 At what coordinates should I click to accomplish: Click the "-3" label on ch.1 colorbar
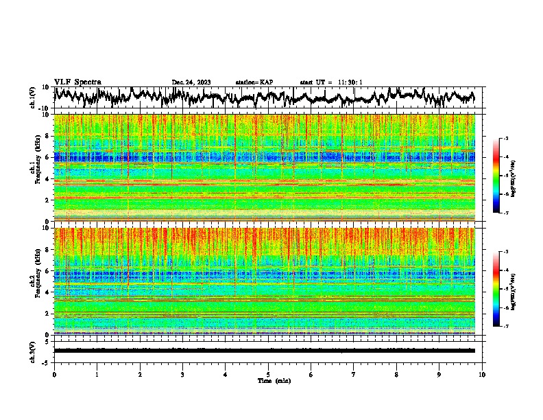pyautogui.click(x=505, y=139)
